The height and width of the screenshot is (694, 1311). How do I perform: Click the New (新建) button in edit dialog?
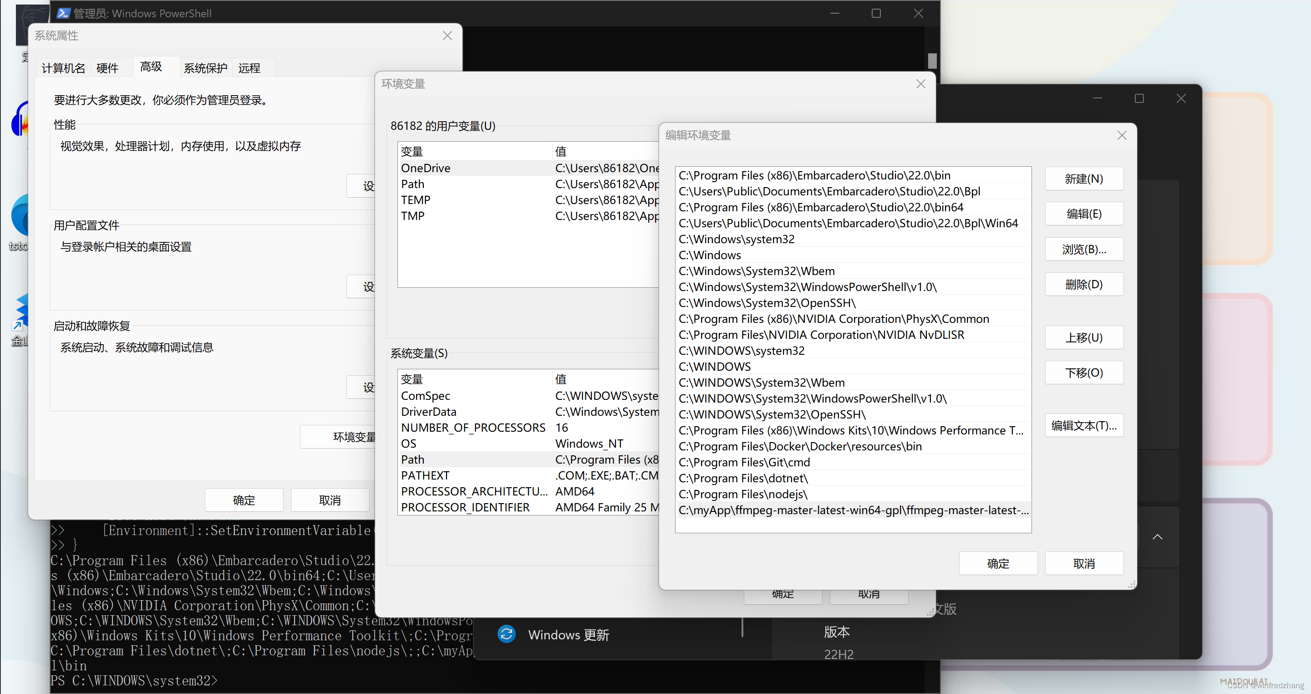point(1084,179)
